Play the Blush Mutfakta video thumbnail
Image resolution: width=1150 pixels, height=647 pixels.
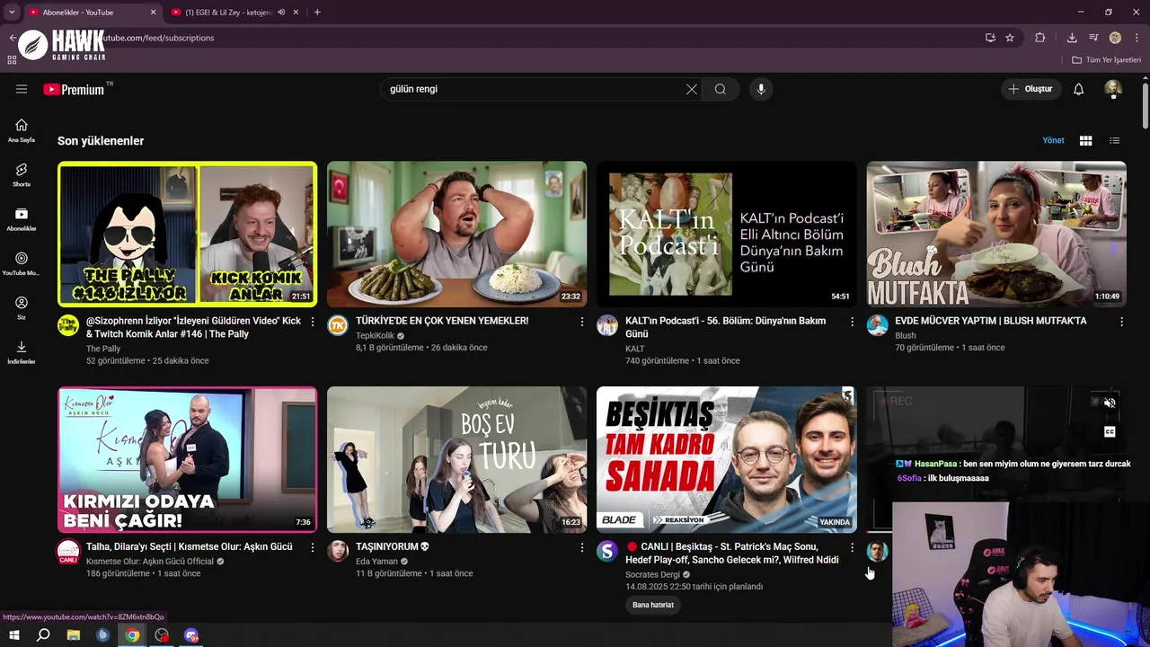pyautogui.click(x=996, y=234)
